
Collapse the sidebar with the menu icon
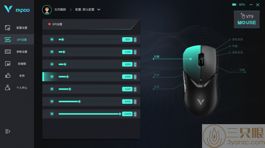coord(8,131)
